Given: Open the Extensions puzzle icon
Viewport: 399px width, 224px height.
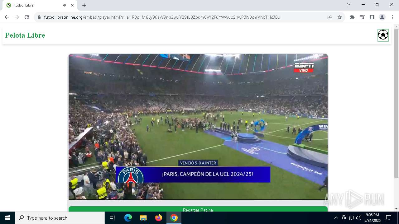Looking at the screenshot, I should click(352, 17).
